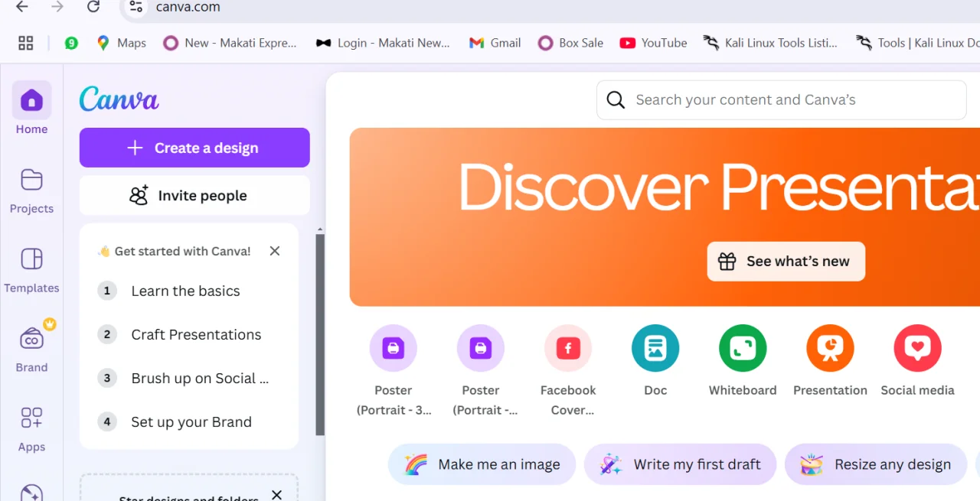
Task: Click the Discover Presentations banner
Action: (665, 217)
